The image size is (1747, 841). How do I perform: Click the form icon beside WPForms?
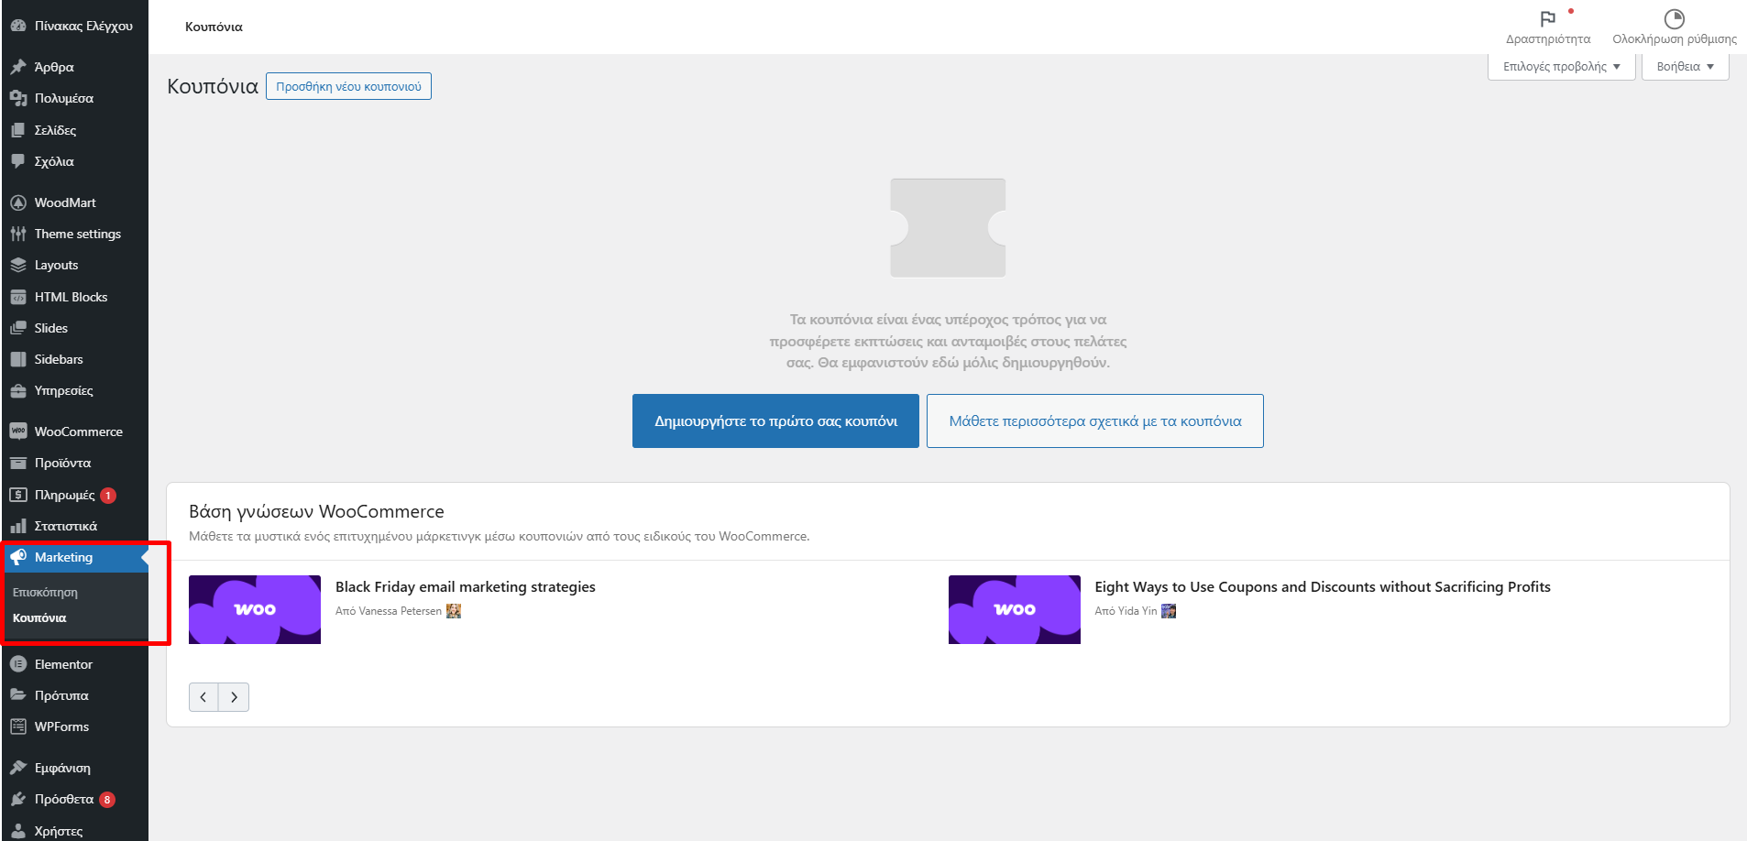pyautogui.click(x=18, y=726)
